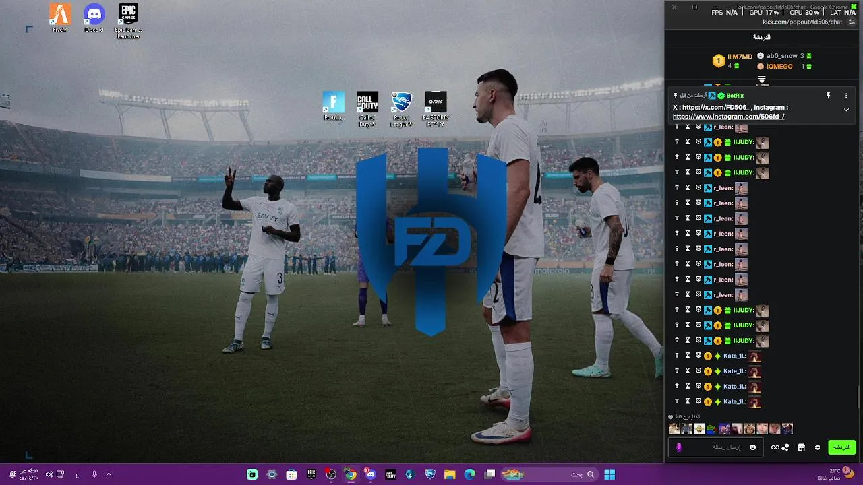Open File Explorer from the taskbar
Image resolution: width=863 pixels, height=485 pixels.
click(450, 474)
